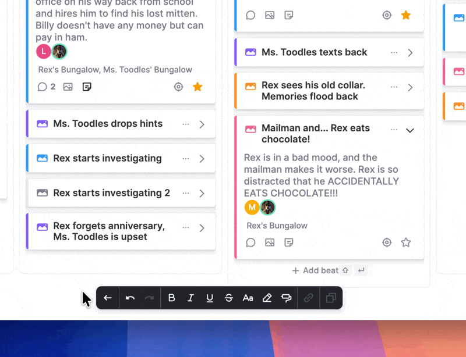Open more options for Ms. Toodles texts back
Viewport: 466px width, 357px height.
click(x=394, y=53)
